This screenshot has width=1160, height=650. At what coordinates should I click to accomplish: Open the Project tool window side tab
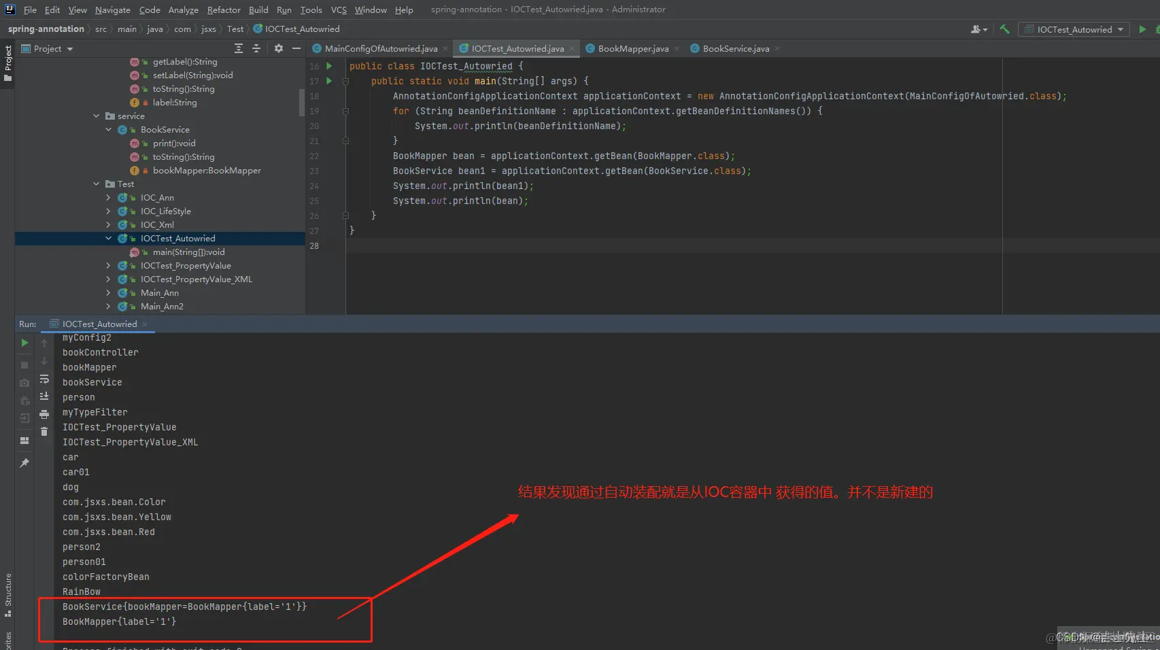(7, 63)
